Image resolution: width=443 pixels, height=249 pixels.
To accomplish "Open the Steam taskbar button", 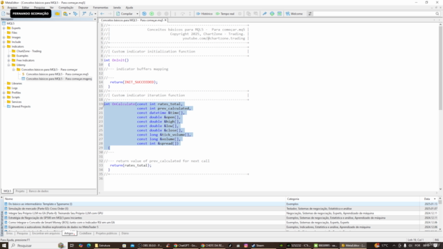I will 257,246.
